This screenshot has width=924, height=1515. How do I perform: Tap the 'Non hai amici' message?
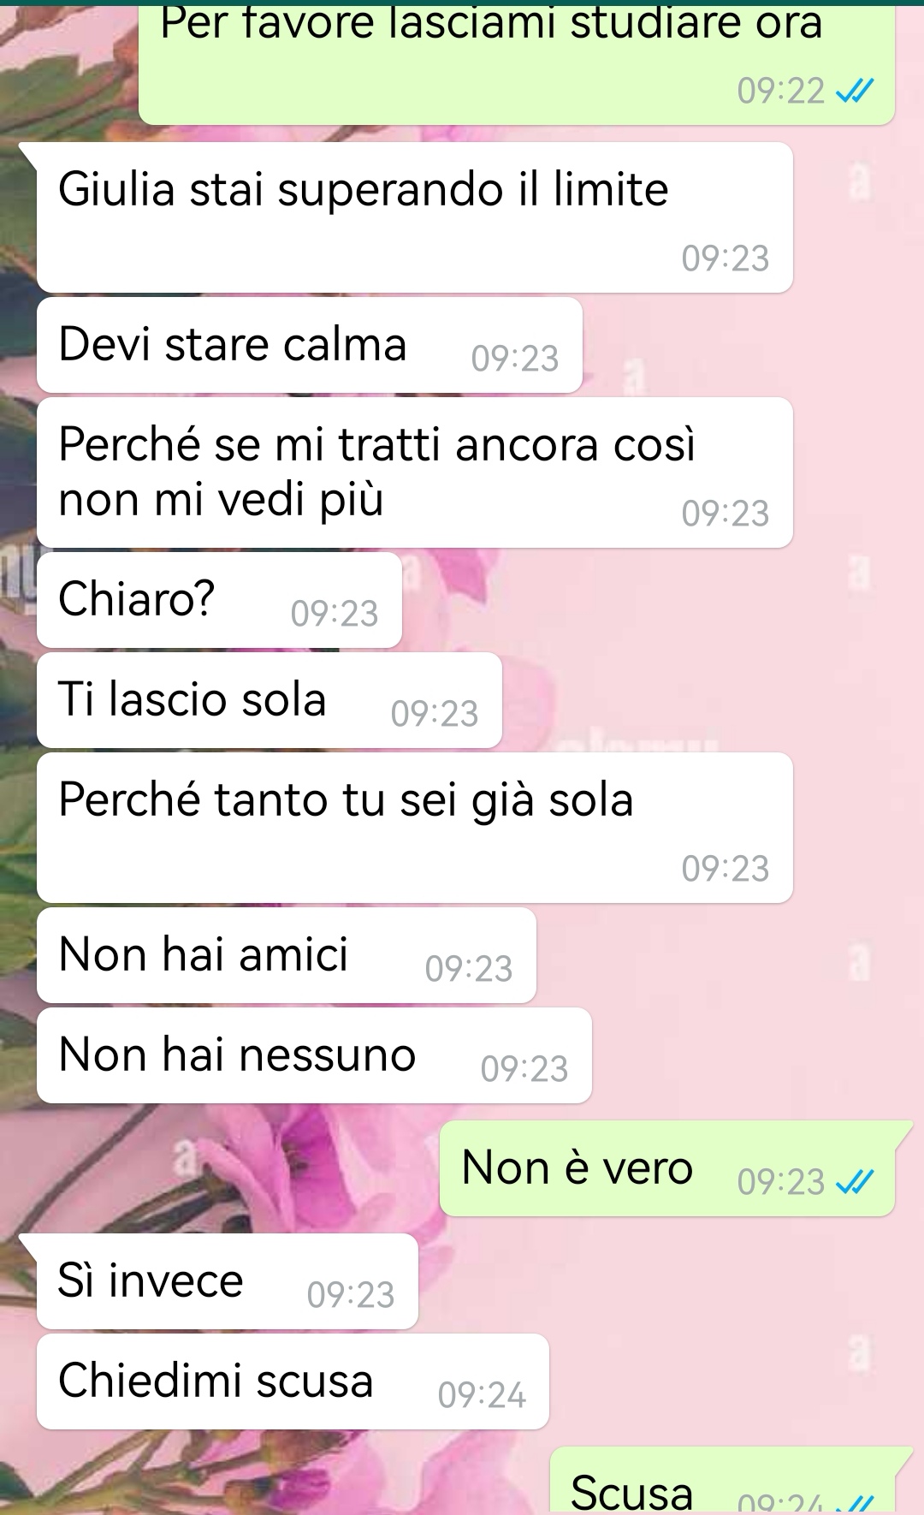287,955
